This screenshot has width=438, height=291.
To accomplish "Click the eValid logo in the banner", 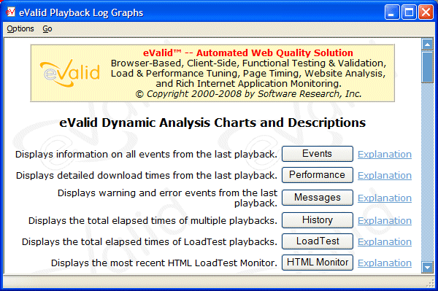I will pos(70,73).
